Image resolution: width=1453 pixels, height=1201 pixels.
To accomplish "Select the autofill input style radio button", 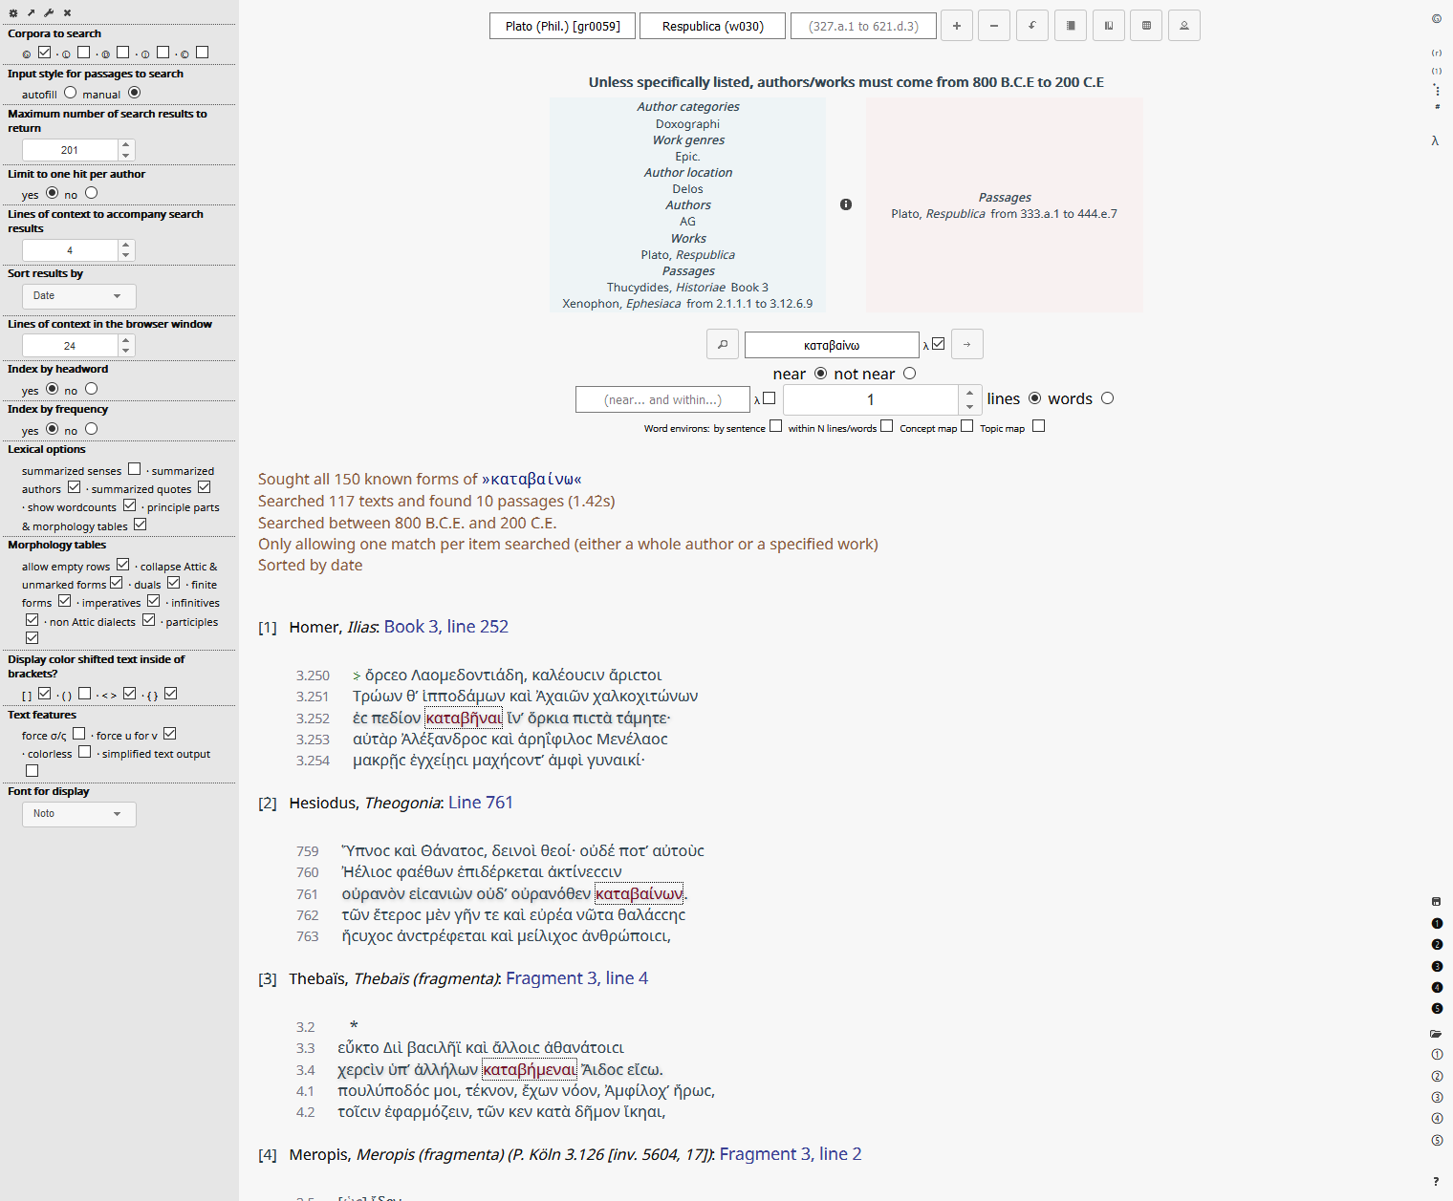I will pyautogui.click(x=70, y=93).
